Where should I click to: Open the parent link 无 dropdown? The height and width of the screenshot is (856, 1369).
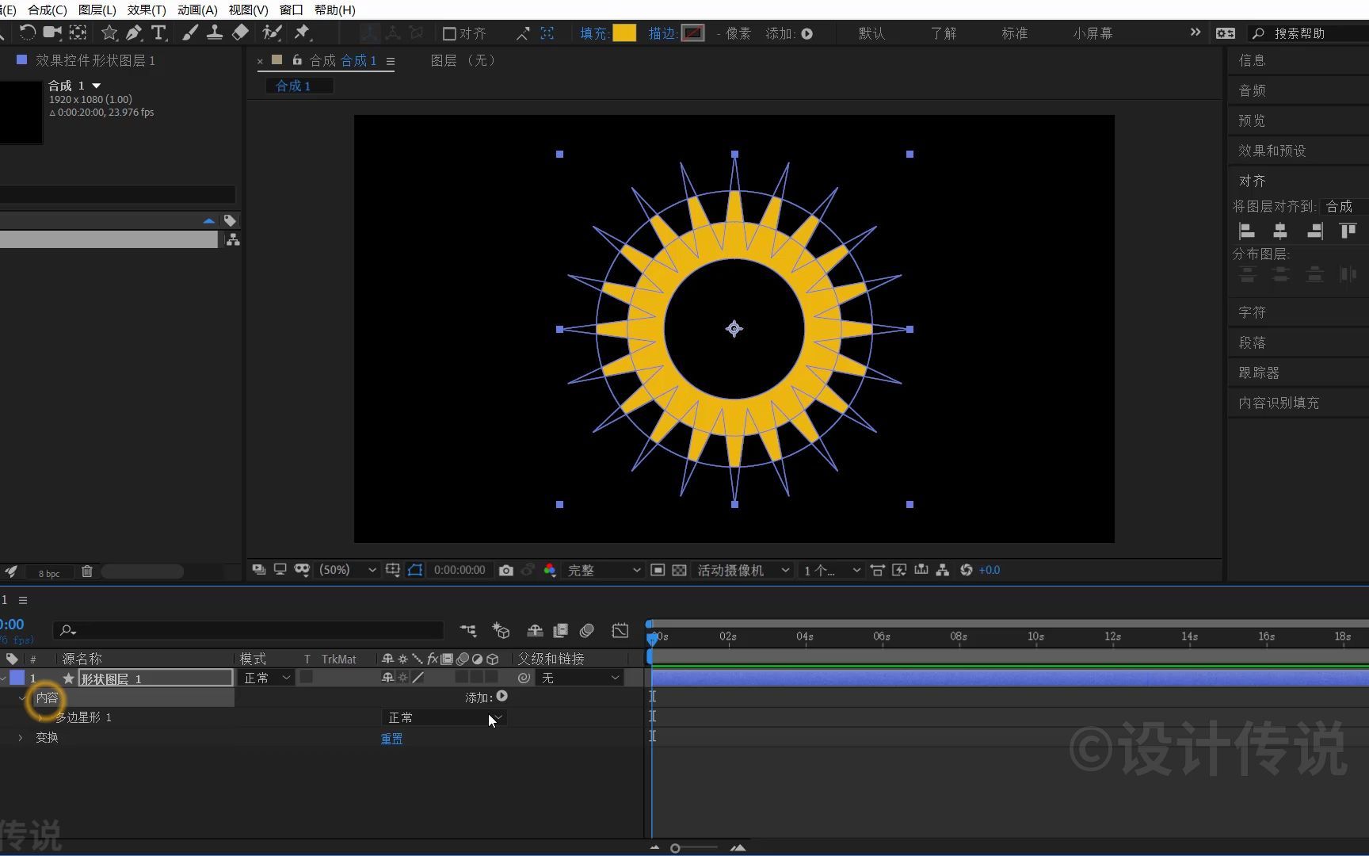[x=580, y=678]
